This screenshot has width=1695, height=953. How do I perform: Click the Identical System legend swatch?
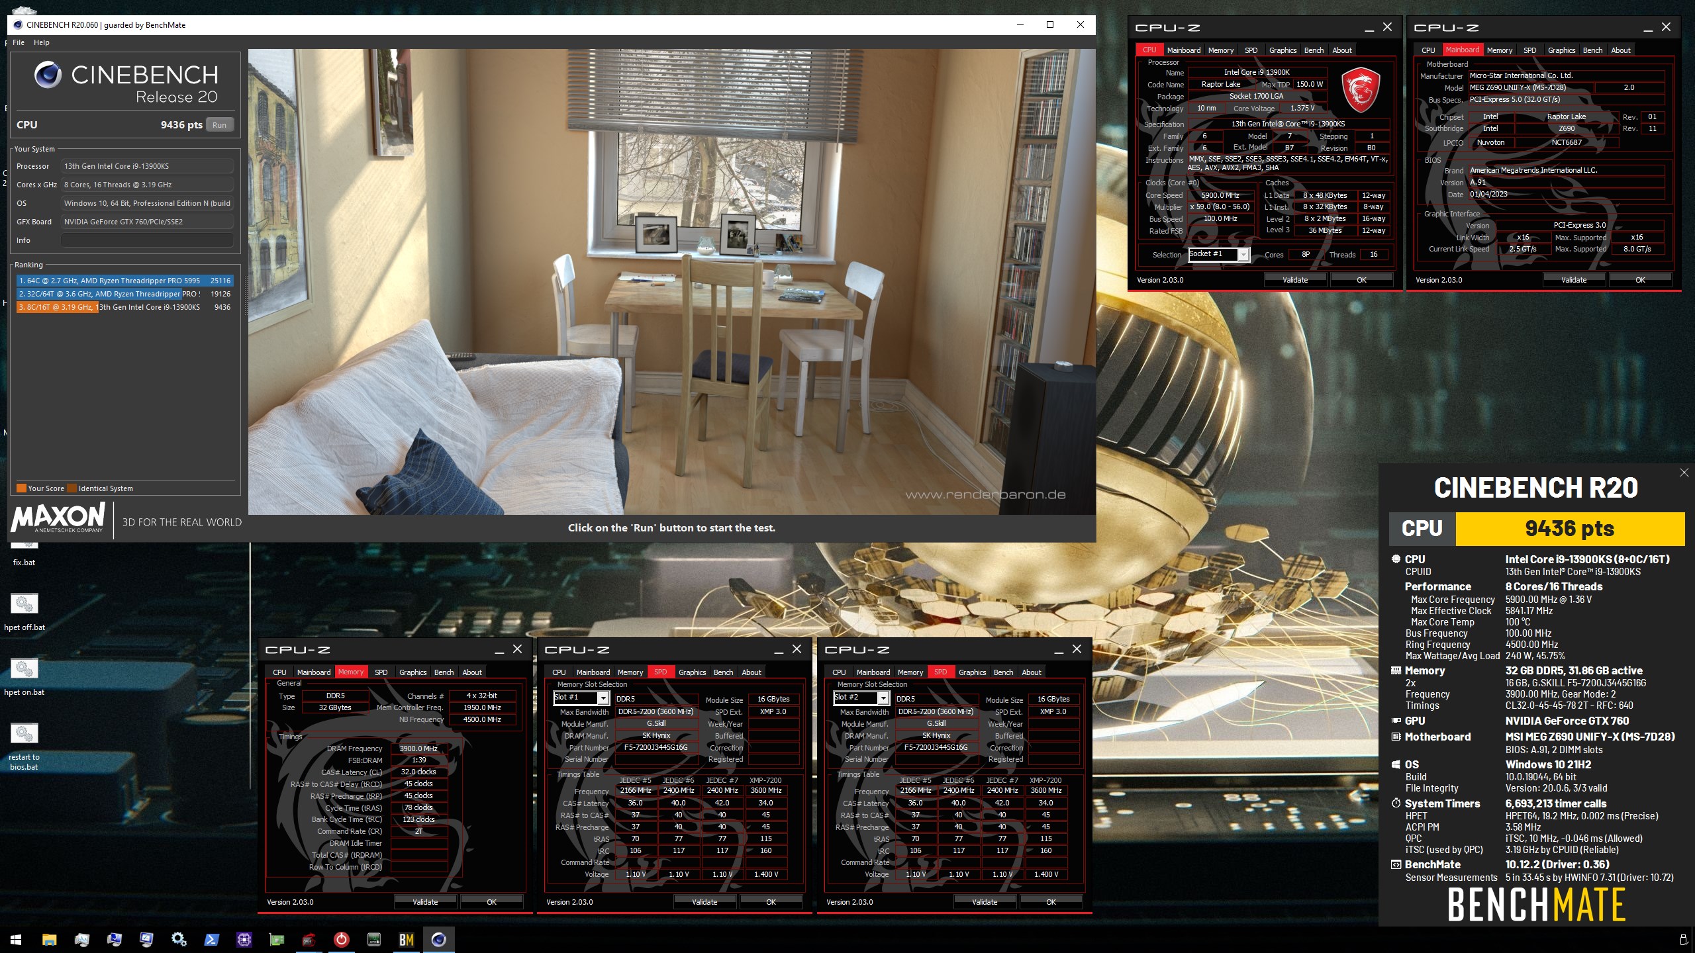pos(72,488)
